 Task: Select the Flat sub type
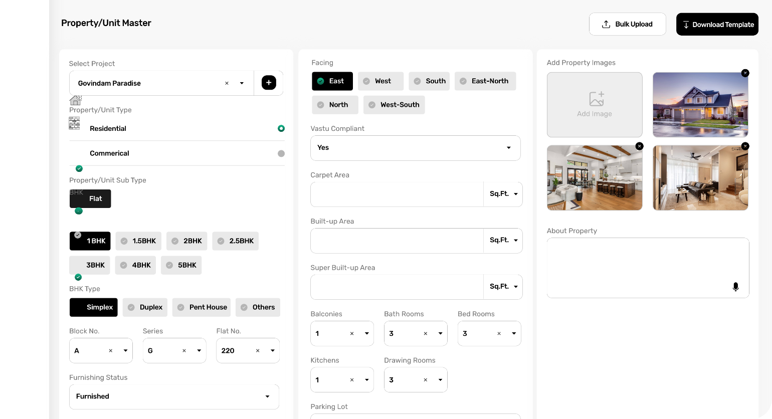click(x=90, y=198)
